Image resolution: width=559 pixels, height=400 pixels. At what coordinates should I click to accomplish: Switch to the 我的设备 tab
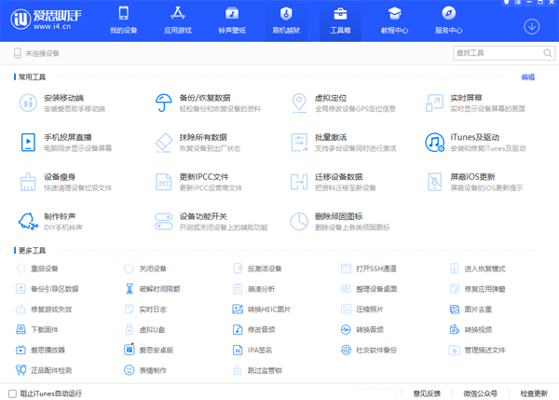click(123, 20)
